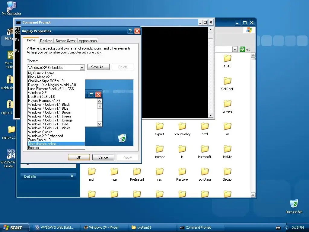Switch to Command Prompt taskbar button

[x=200, y=227]
